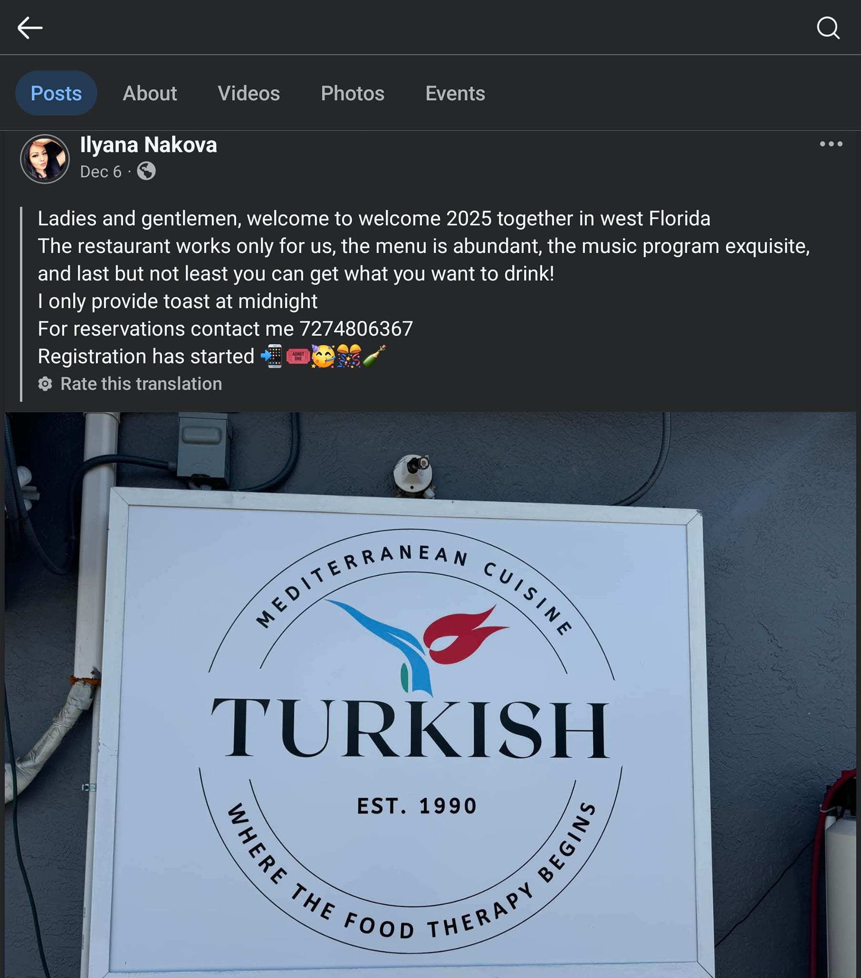Viewport: 861px width, 978px height.
Task: Open the Turkish restaurant sign photo
Action: pyautogui.click(x=430, y=695)
